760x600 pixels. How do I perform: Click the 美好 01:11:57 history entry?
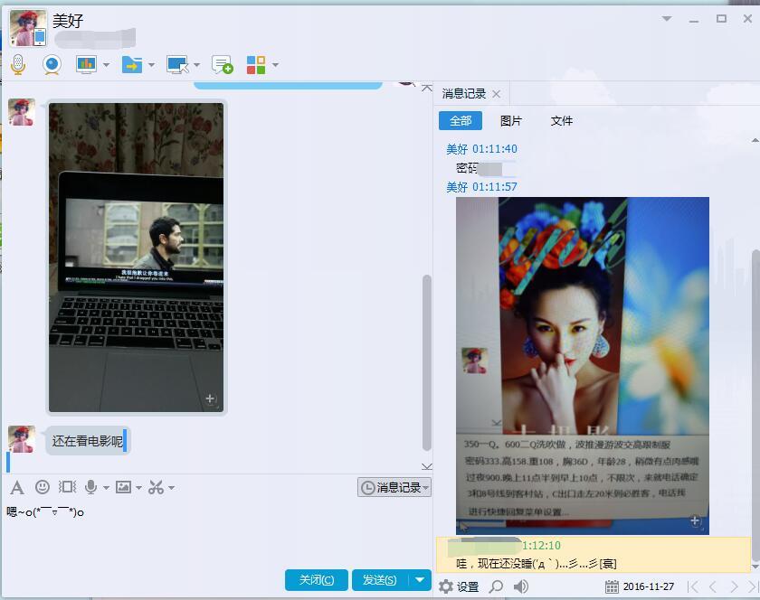pos(481,186)
